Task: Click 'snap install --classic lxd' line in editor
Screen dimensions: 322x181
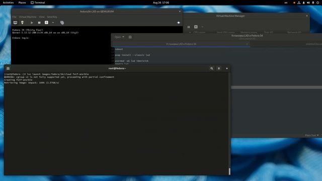Action: coord(132,55)
